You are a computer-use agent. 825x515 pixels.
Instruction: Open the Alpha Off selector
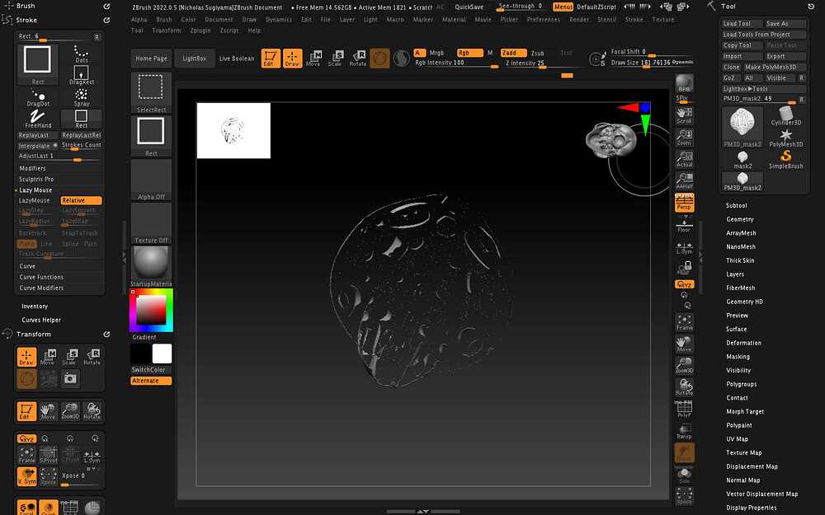pyautogui.click(x=151, y=180)
